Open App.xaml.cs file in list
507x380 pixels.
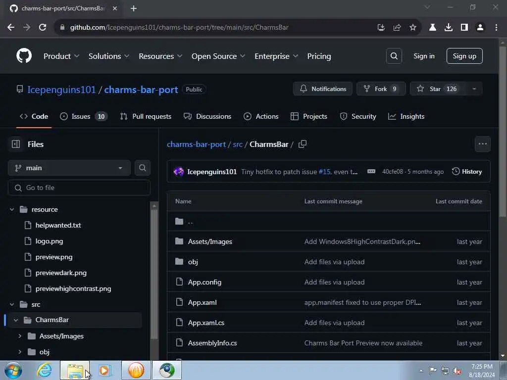206,323
